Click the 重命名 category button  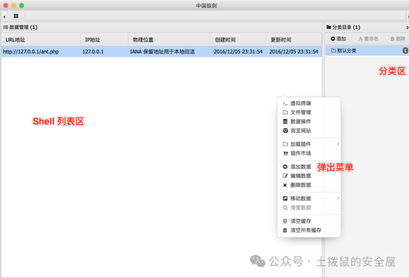click(x=368, y=39)
